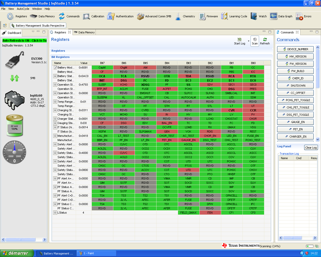Collapse the DashBoard panel with its chevron
Viewport: 321px width, 257px height.
[x=33, y=31]
